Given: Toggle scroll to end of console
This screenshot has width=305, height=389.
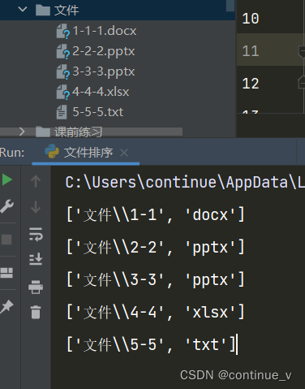Looking at the screenshot, I should click(x=36, y=259).
